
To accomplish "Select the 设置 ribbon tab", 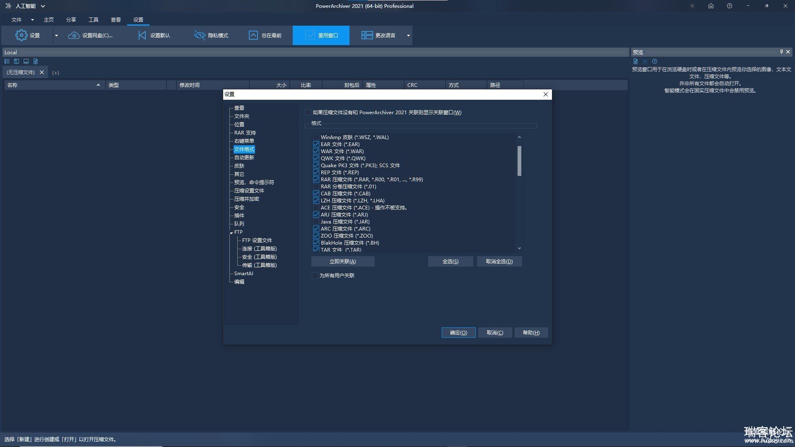I will pyautogui.click(x=138, y=19).
